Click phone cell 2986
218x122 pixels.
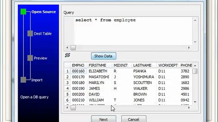click(186, 88)
